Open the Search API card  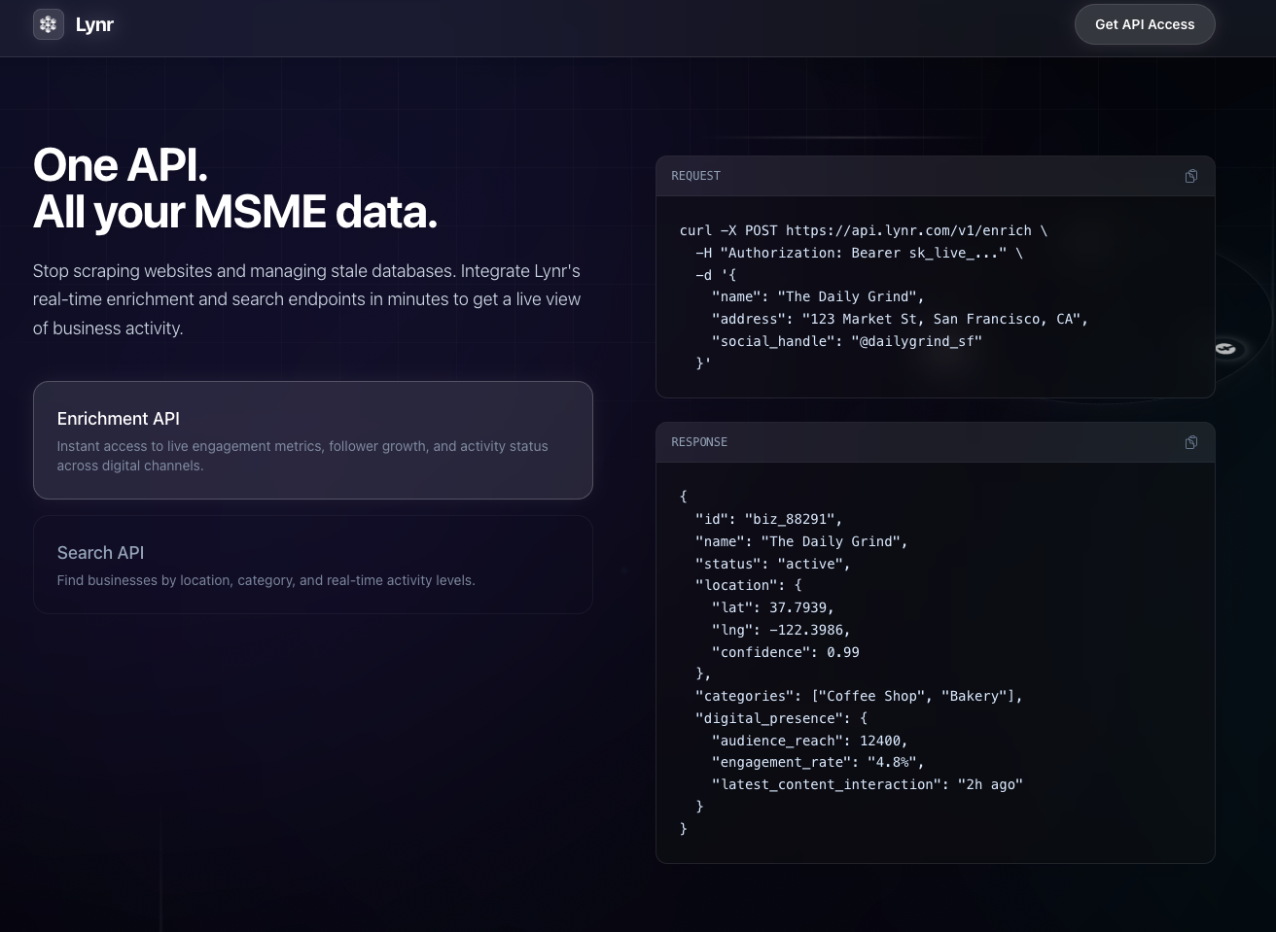coord(312,564)
